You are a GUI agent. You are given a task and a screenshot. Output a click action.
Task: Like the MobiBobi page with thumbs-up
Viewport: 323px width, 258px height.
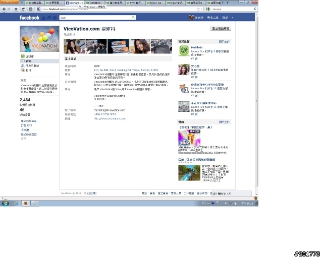point(194,58)
